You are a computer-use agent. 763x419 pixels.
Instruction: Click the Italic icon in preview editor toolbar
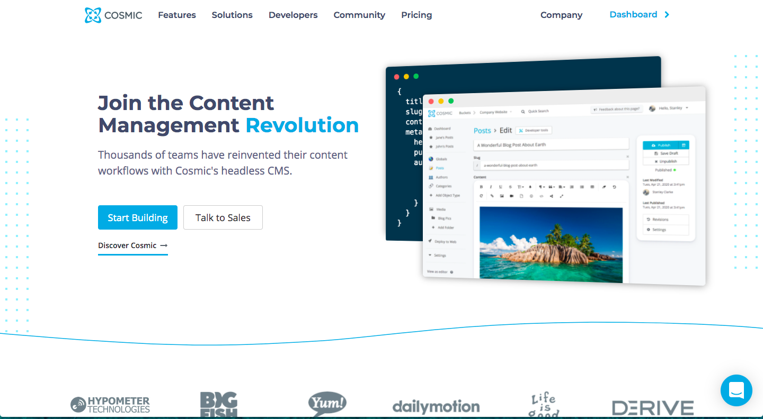pyautogui.click(x=491, y=187)
